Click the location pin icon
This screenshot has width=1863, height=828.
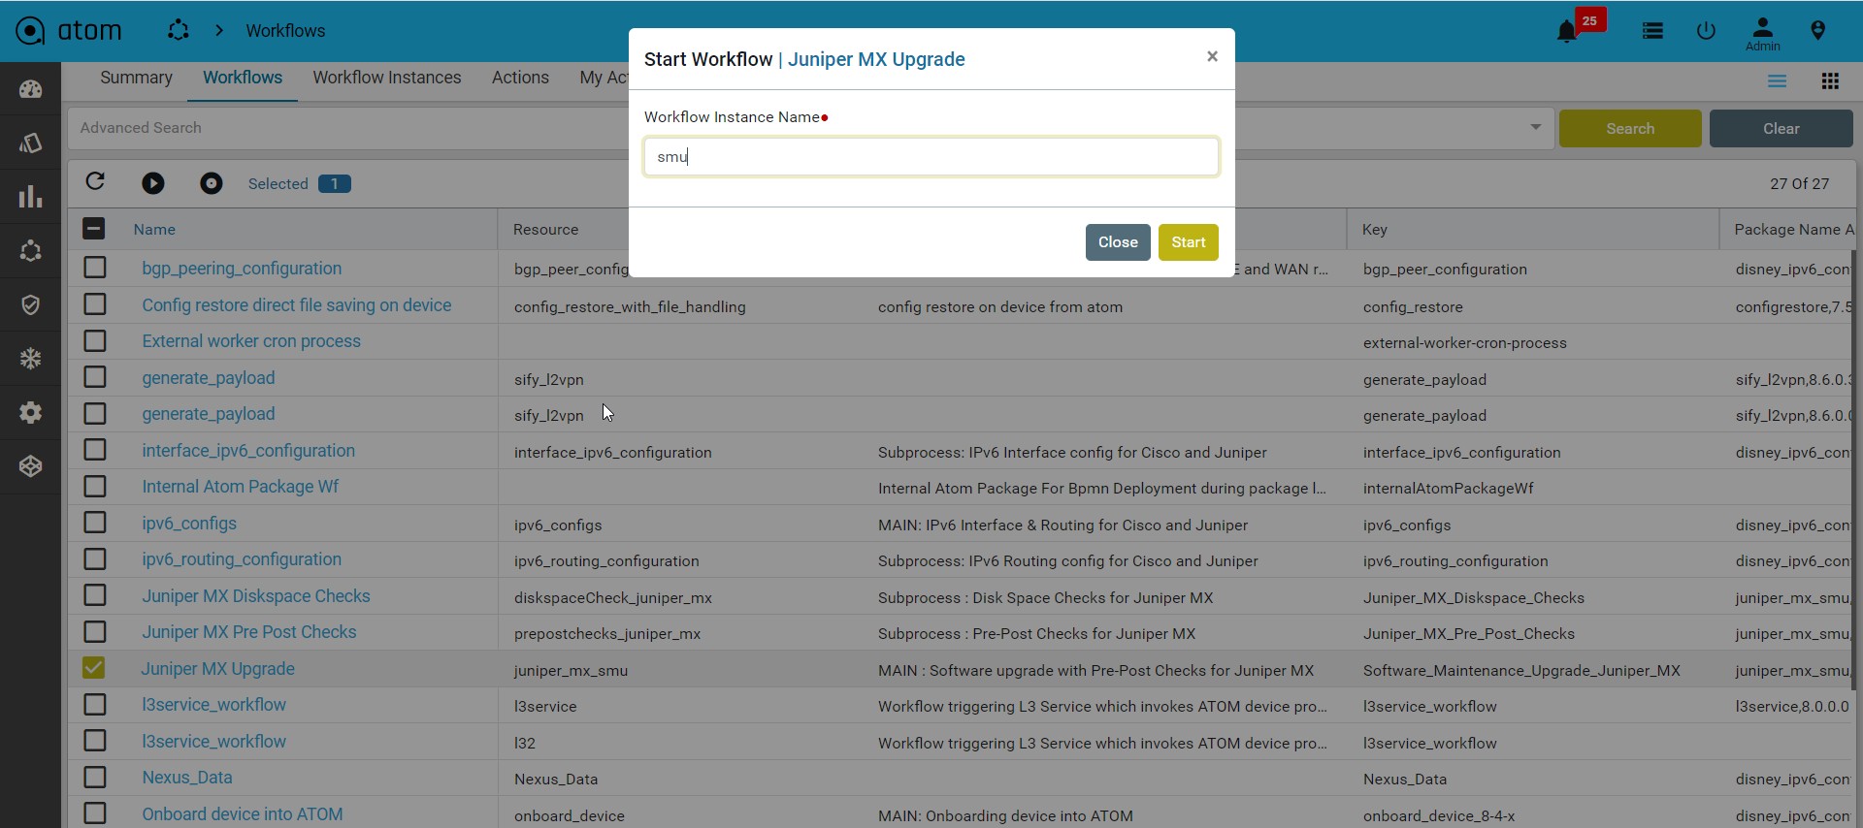[x=1818, y=31]
